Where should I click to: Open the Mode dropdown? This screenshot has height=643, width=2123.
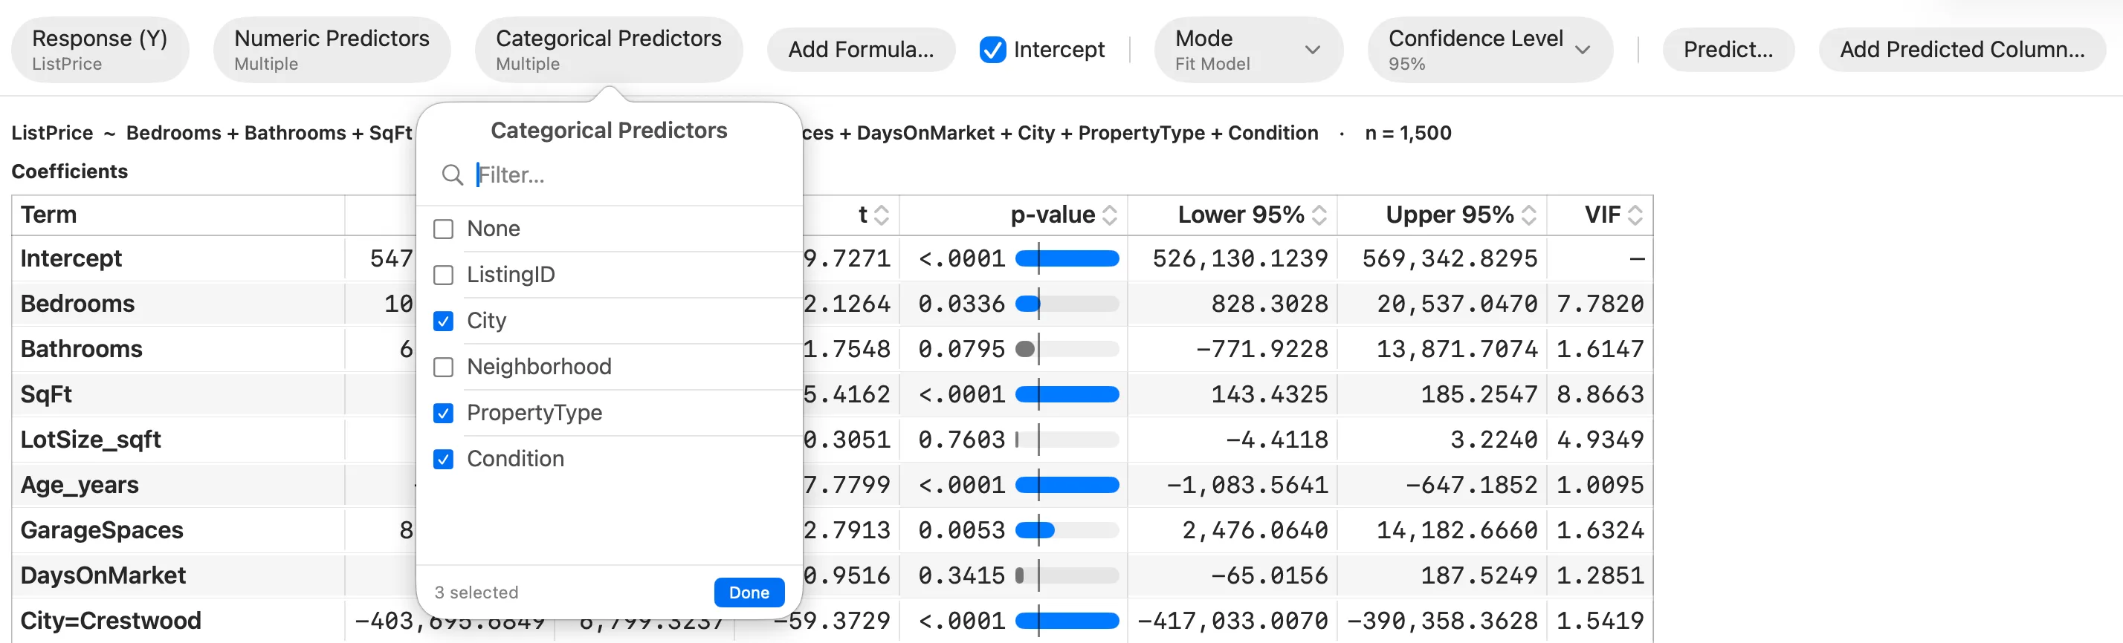click(1248, 50)
